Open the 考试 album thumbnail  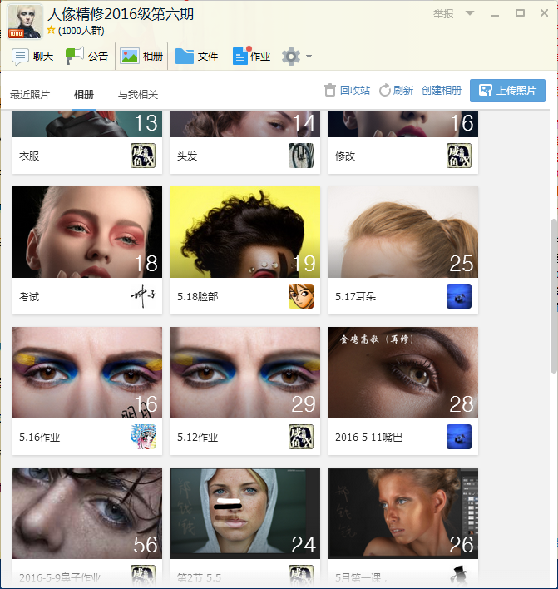87,232
